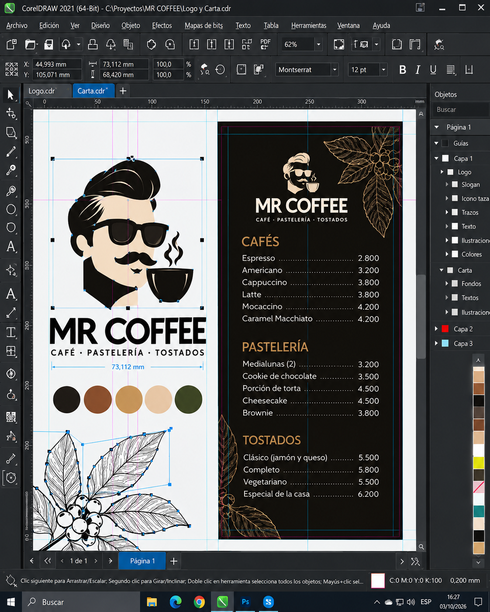Go to the last page arrow
Viewport: 490px width, 612px height.
click(x=110, y=561)
